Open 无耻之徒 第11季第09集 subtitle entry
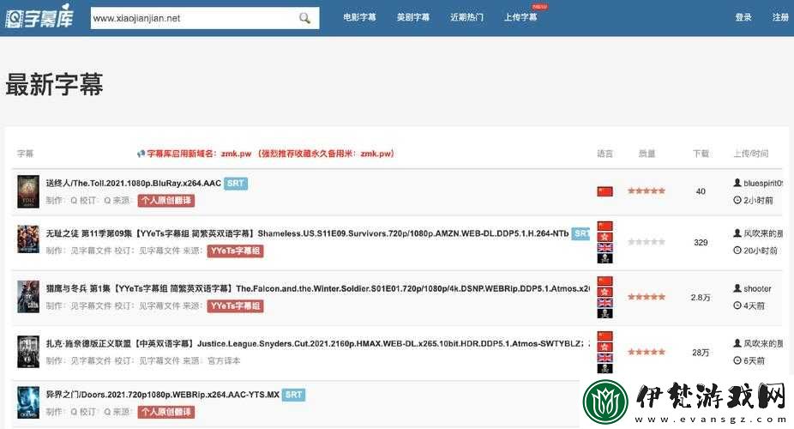The image size is (794, 429). click(x=307, y=233)
